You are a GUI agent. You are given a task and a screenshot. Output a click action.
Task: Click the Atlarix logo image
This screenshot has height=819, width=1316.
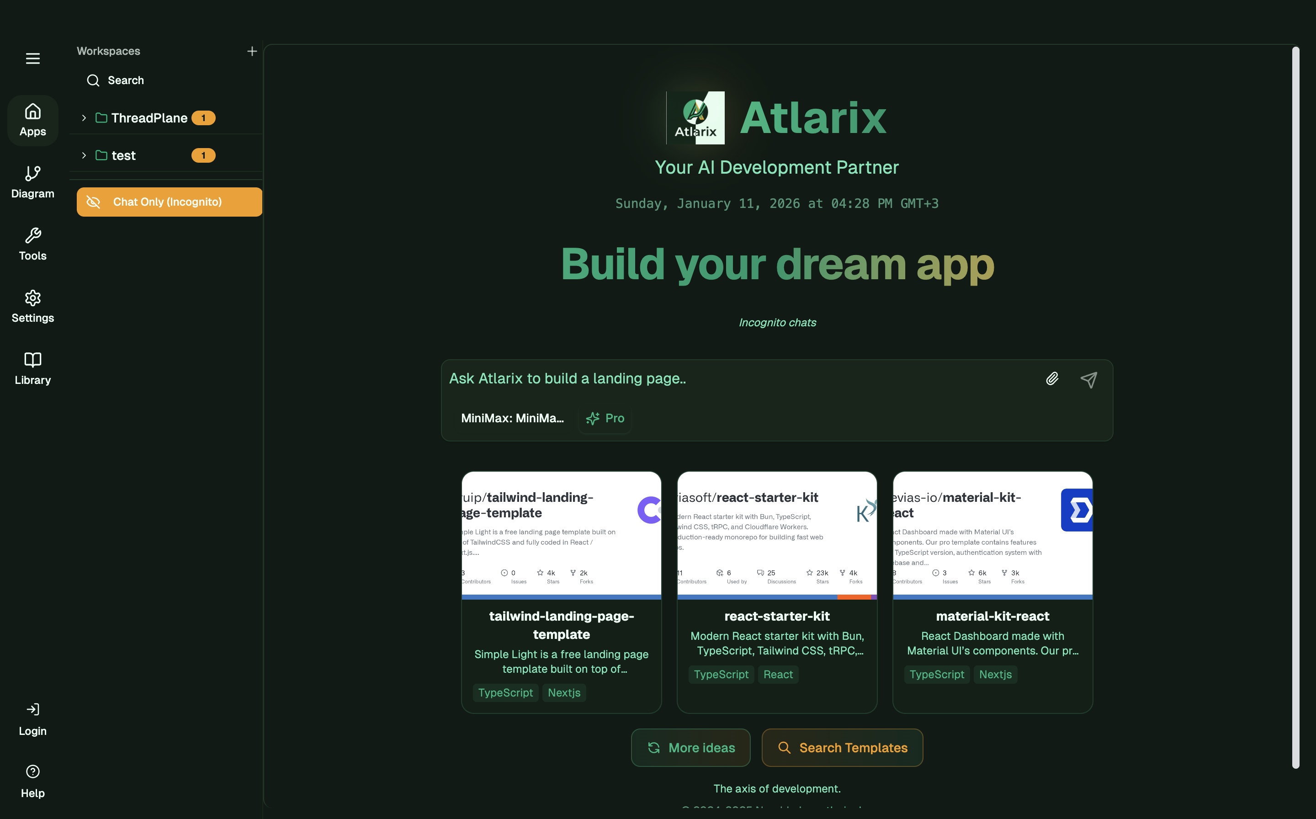(x=695, y=117)
